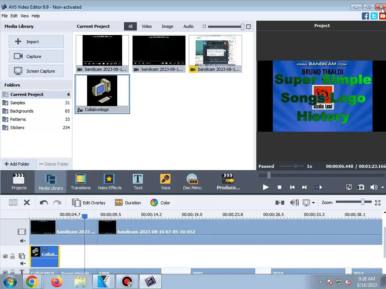Stop the preview playback
Viewport: 386px width, 289px height.
tap(279, 187)
